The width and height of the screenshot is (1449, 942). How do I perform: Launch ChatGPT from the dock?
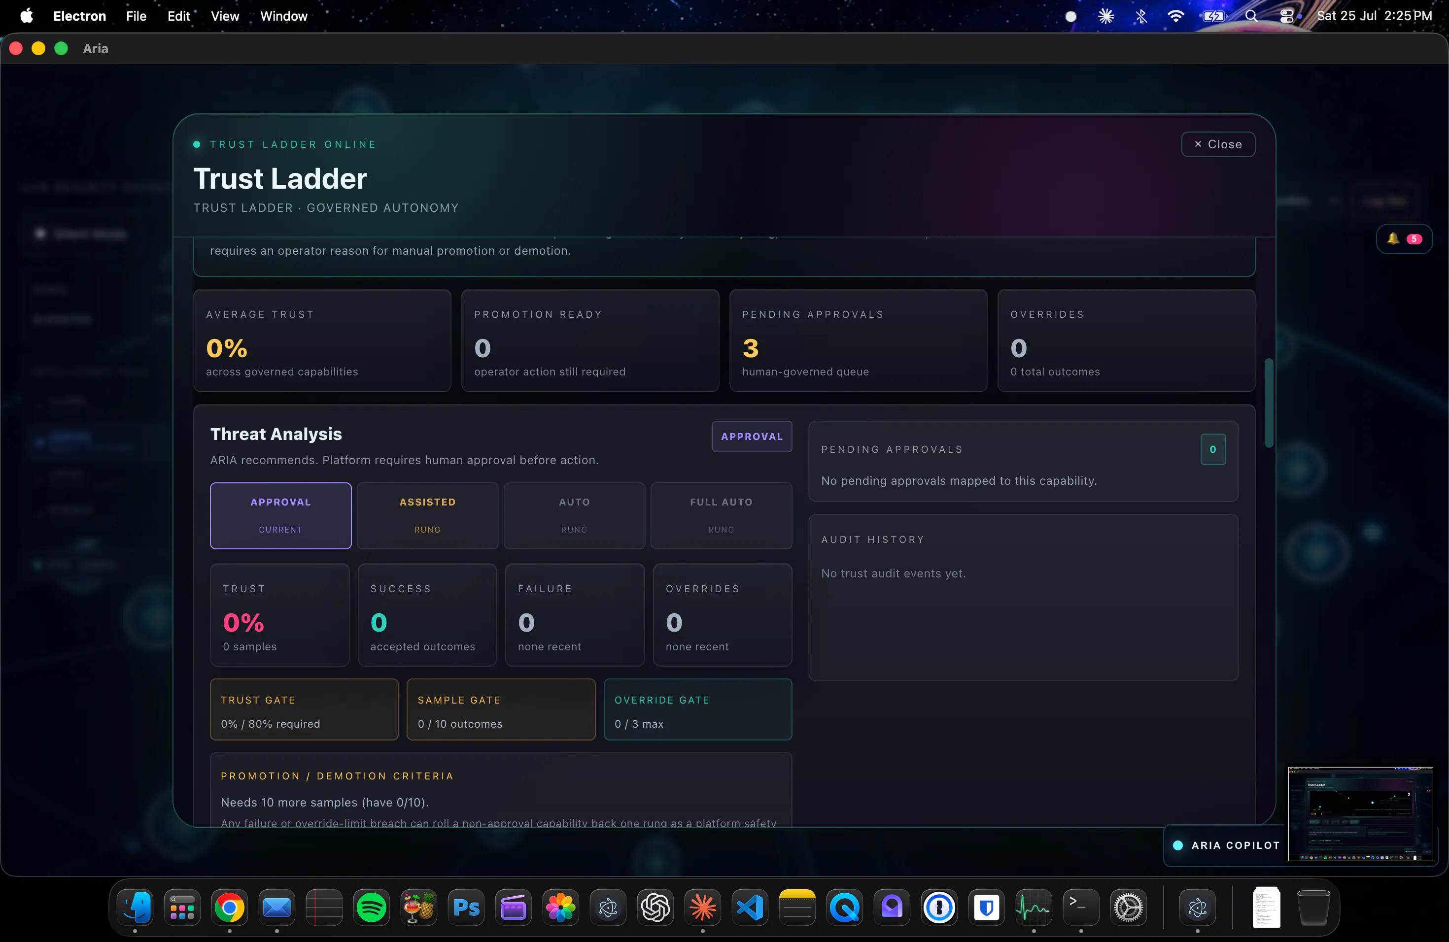pyautogui.click(x=655, y=908)
